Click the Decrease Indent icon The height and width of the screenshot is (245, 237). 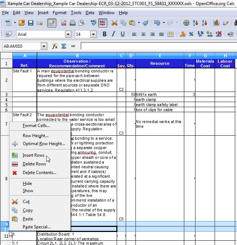click(230, 34)
